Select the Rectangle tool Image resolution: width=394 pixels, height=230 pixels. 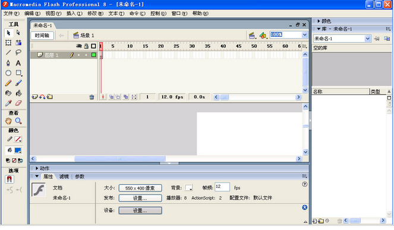point(18,73)
